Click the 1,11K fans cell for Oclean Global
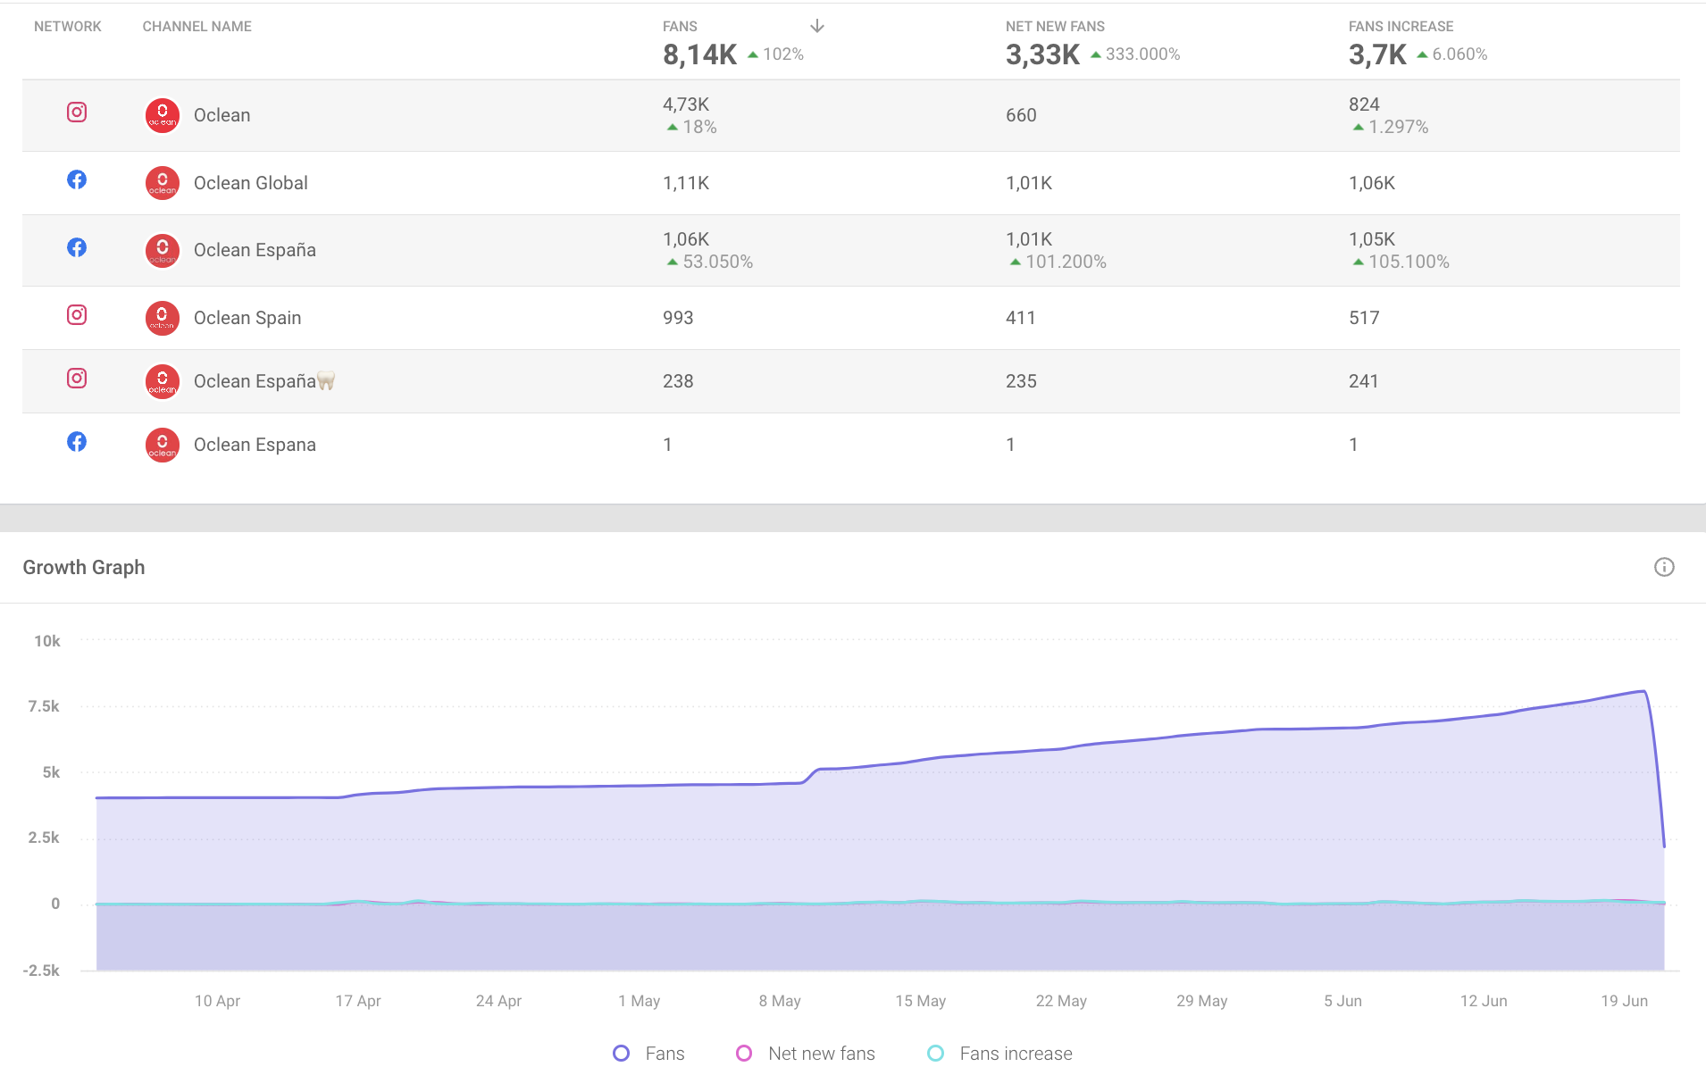 tap(686, 183)
